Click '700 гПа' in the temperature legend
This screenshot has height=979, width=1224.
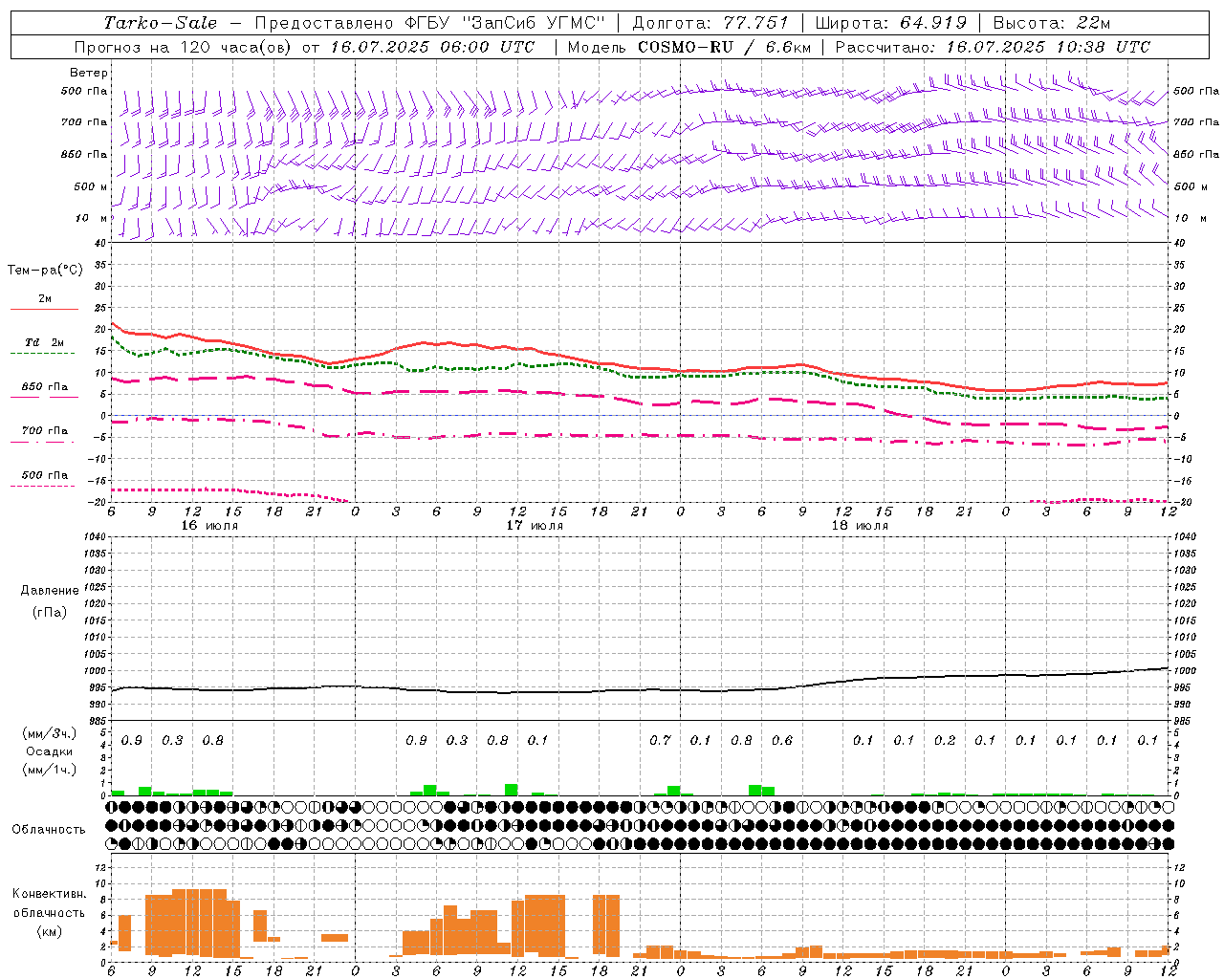45,431
